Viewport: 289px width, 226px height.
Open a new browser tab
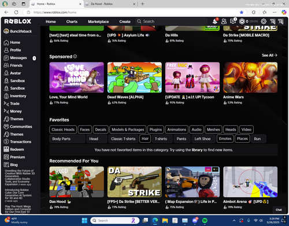click(x=143, y=4)
